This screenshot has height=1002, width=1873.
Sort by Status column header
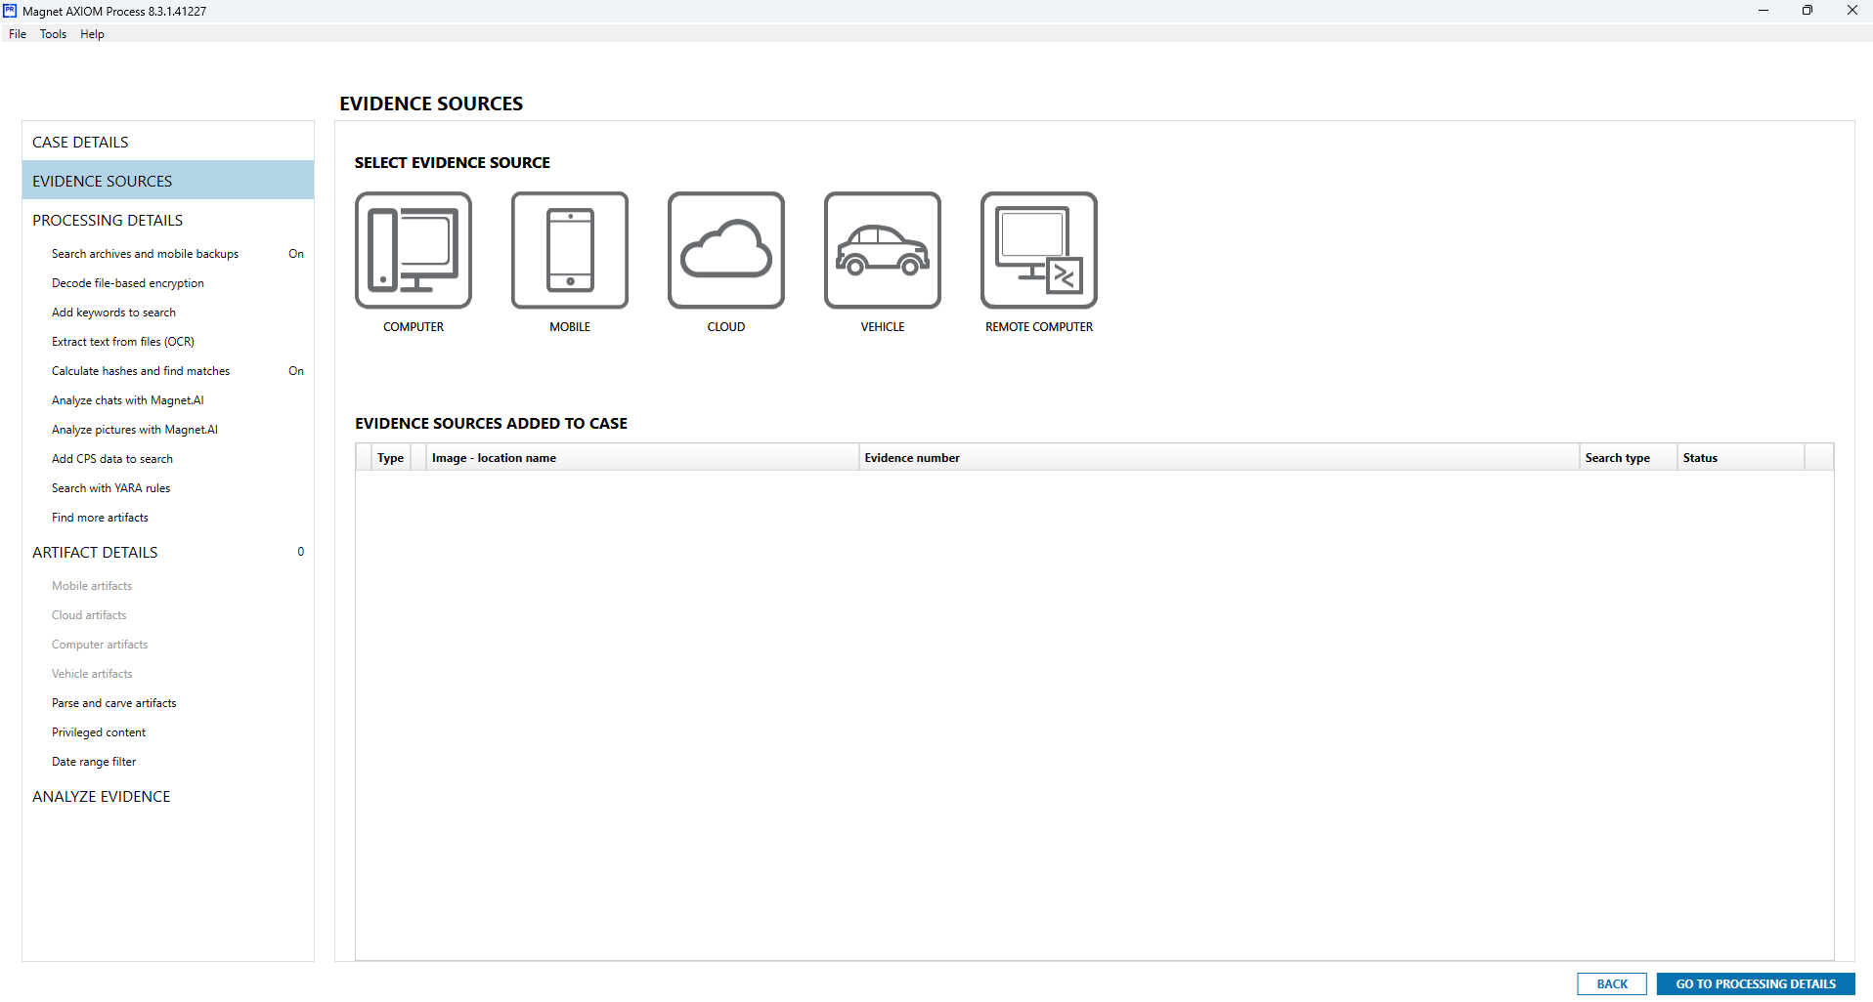(x=1741, y=457)
